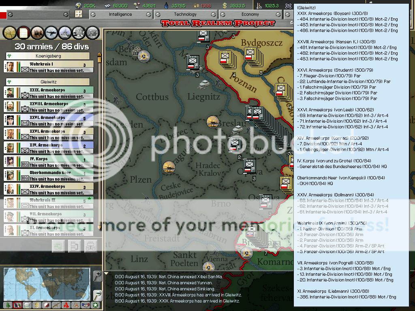Switch to the Intelligence tab

120,14
